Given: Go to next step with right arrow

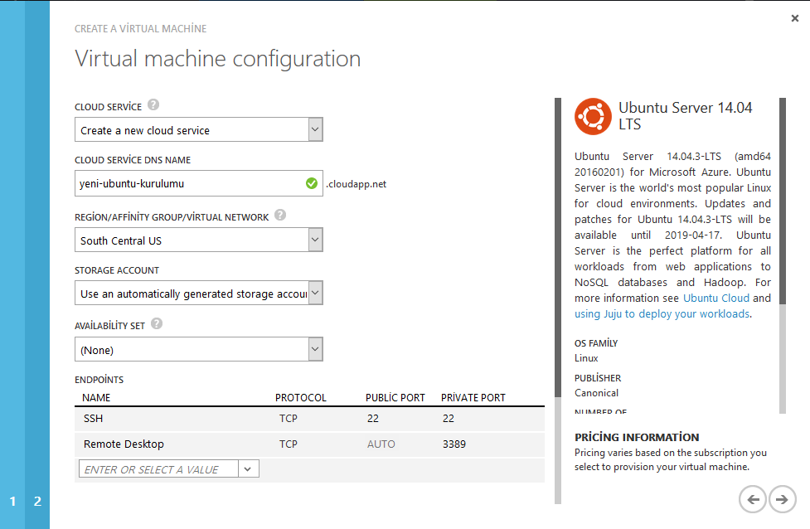Looking at the screenshot, I should (x=782, y=499).
